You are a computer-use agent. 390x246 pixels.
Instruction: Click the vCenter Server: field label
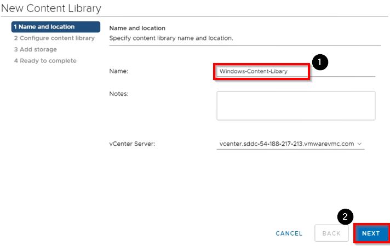point(133,144)
